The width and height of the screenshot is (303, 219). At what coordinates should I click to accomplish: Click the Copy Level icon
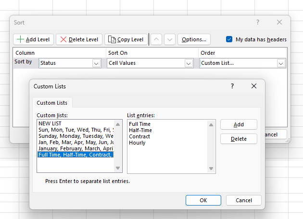coord(111,39)
